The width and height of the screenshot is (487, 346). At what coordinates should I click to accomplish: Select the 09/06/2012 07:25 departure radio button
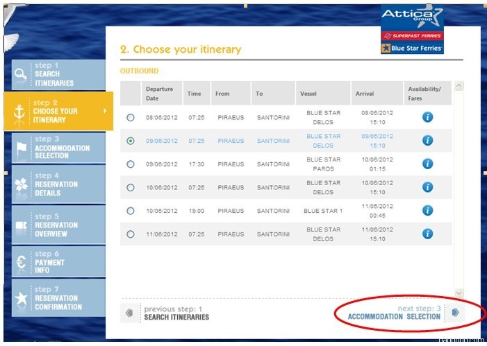(x=131, y=141)
